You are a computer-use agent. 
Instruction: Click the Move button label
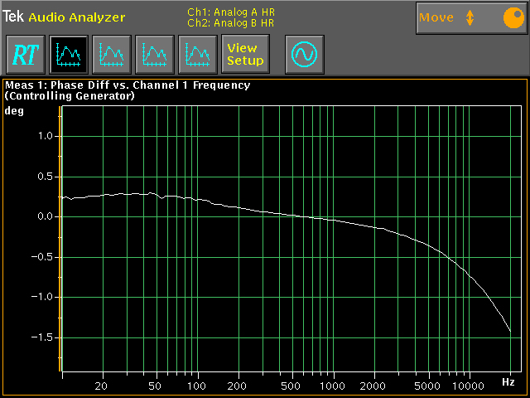click(x=436, y=17)
